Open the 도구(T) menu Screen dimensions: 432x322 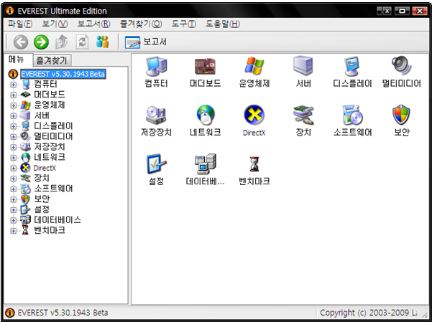click(184, 24)
